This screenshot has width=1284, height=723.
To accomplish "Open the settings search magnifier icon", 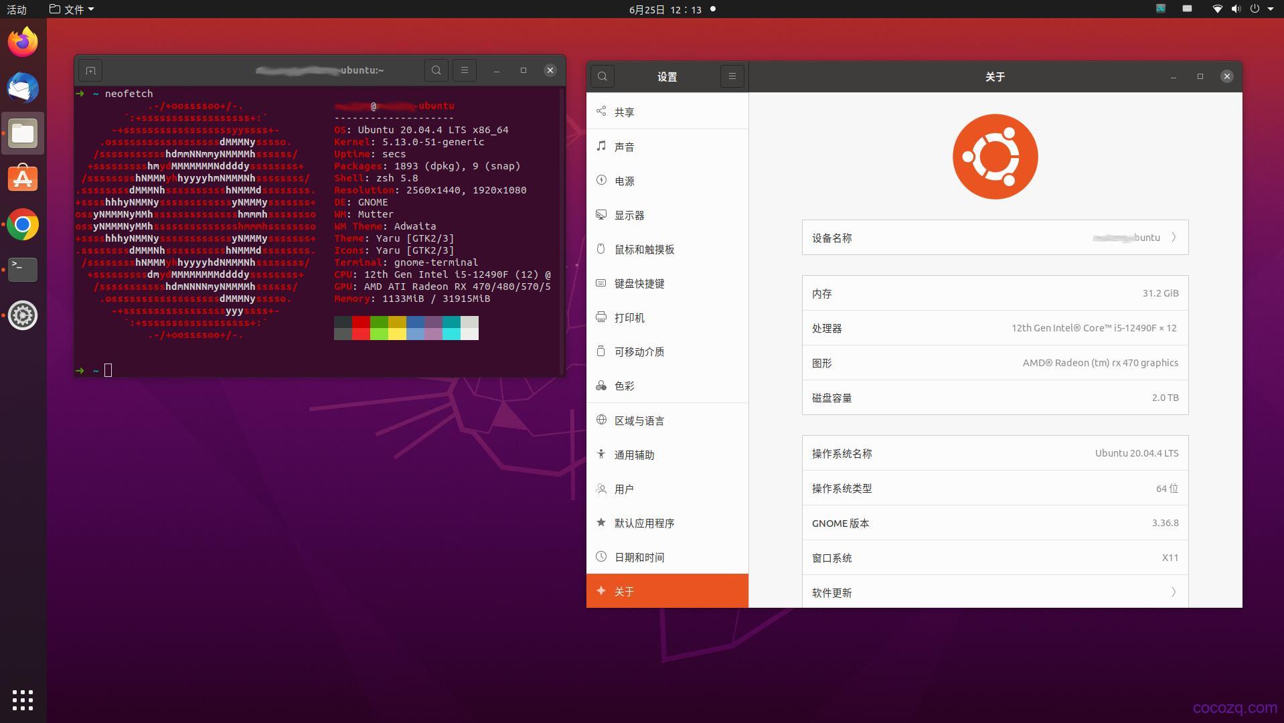I will (x=601, y=76).
